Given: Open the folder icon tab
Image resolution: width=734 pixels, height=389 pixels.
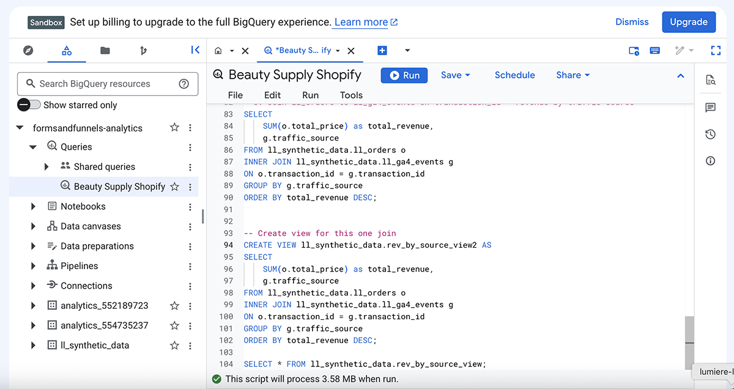Looking at the screenshot, I should point(105,50).
